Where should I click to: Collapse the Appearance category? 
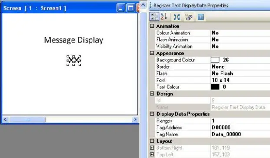click(152, 53)
